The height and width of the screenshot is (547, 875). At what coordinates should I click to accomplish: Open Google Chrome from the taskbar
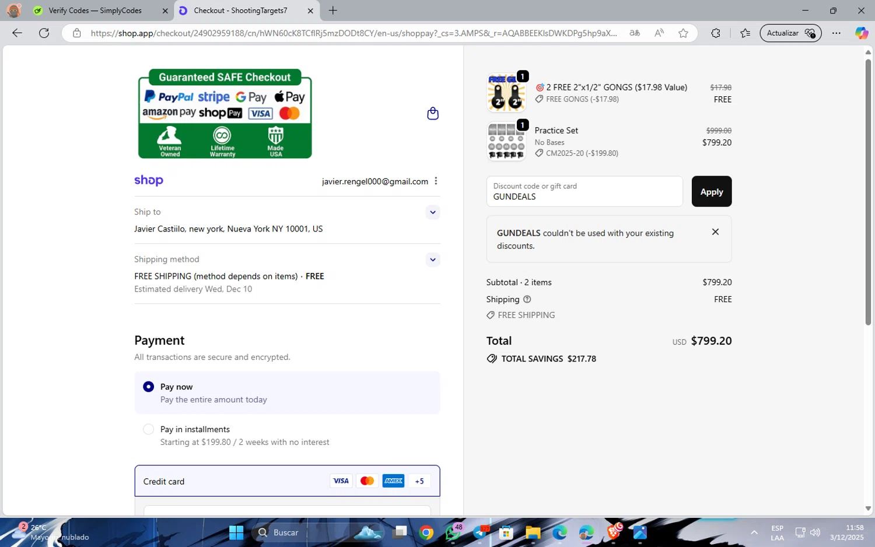pyautogui.click(x=426, y=532)
